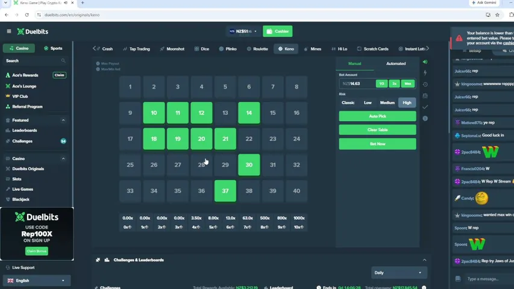Open bet history clock icon
Viewport: 514px width, 289px height.
pyautogui.click(x=425, y=84)
